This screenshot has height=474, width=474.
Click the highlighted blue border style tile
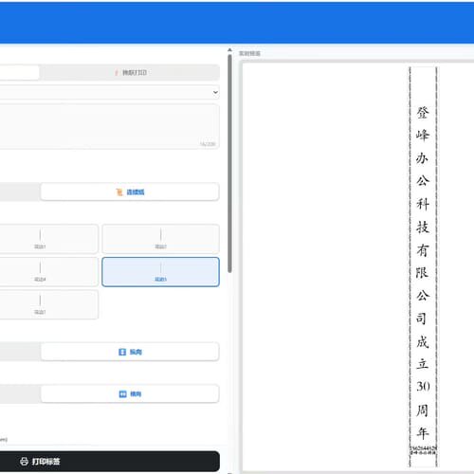click(x=160, y=272)
